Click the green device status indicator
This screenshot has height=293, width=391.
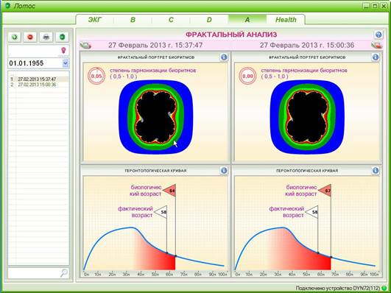point(384,289)
